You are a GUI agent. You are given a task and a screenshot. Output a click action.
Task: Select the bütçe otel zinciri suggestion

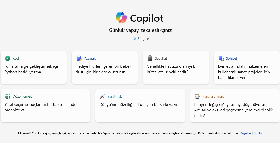point(176,68)
